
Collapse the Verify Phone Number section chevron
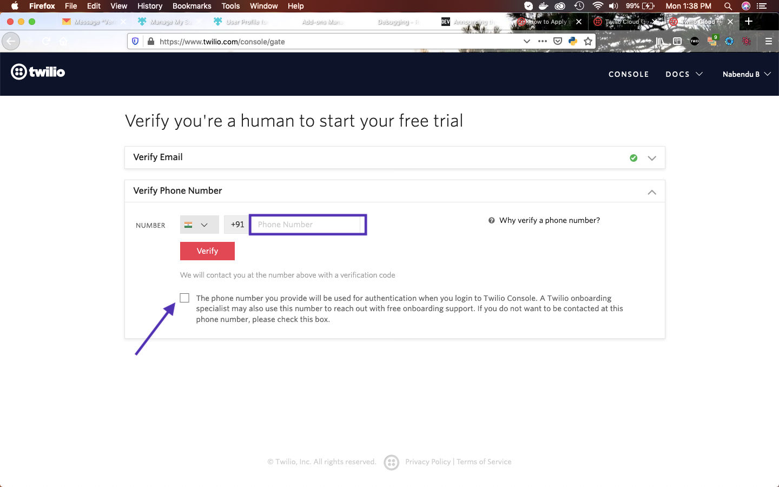[652, 192]
